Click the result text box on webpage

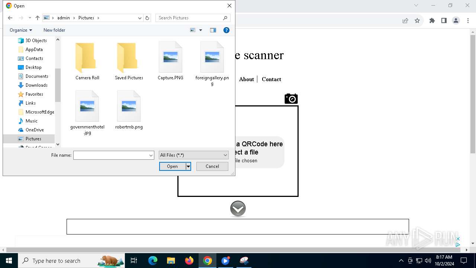238,227
